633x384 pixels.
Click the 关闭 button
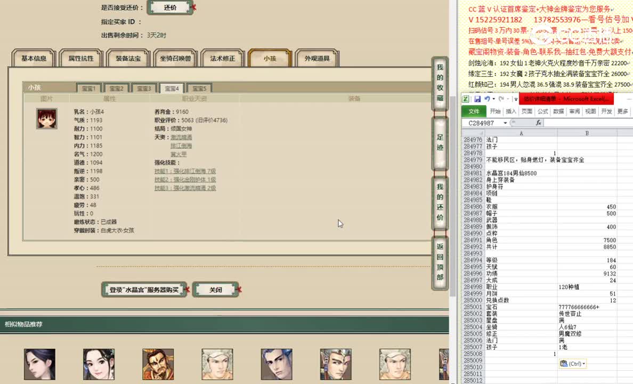coord(216,290)
